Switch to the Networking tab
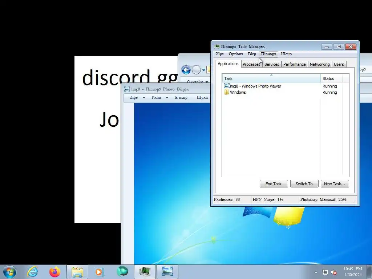 point(320,64)
